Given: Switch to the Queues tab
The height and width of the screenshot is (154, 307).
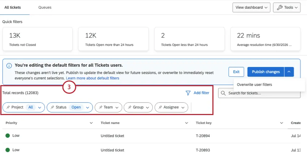Looking at the screenshot, I should (x=45, y=8).
